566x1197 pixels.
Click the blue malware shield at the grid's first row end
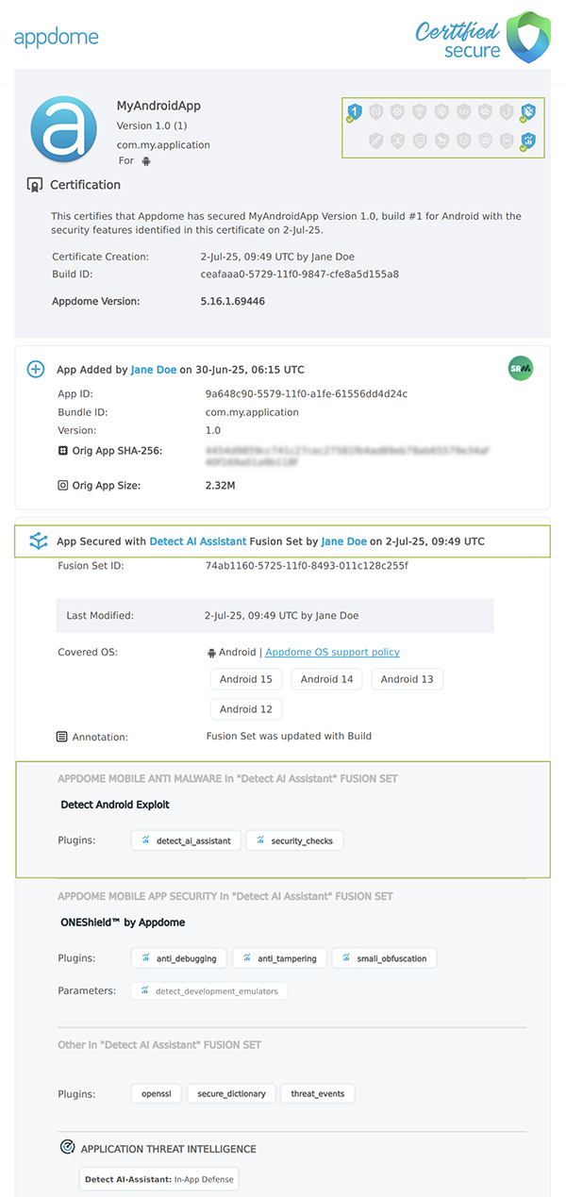(x=528, y=110)
